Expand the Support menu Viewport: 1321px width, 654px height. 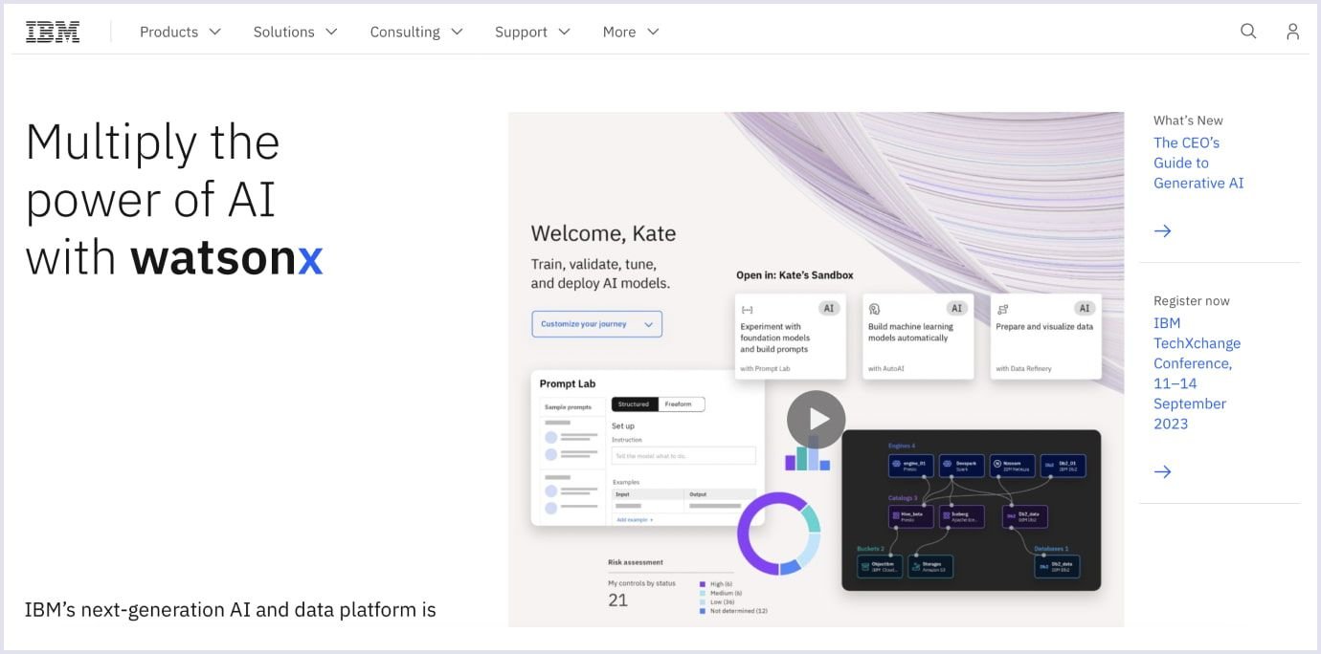click(532, 32)
